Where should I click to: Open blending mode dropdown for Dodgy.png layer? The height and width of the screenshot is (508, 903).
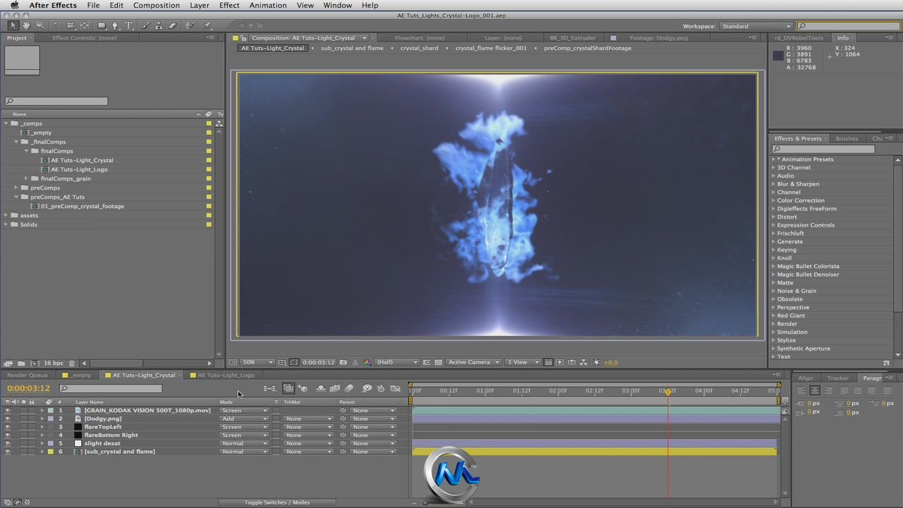[244, 418]
